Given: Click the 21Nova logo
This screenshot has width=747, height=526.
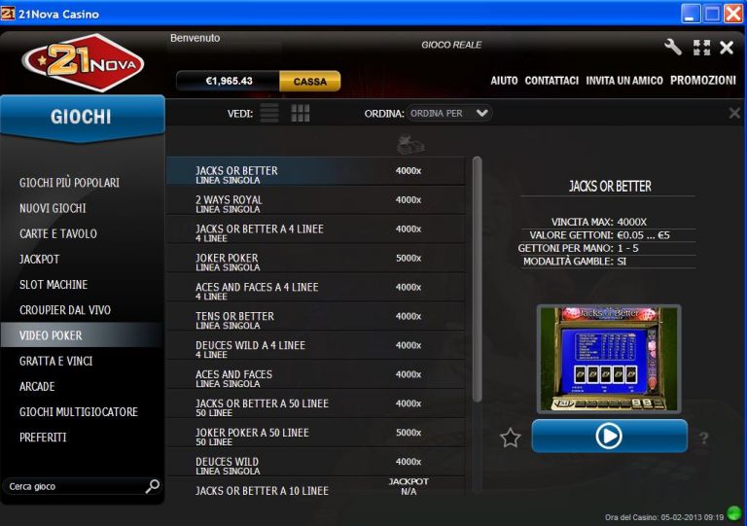Looking at the screenshot, I should coord(83,62).
